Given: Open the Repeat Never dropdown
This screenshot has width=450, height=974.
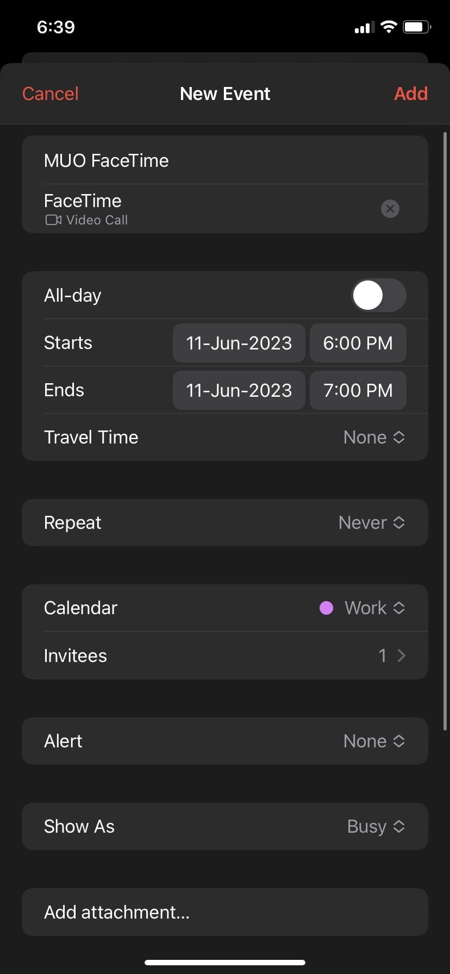Looking at the screenshot, I should pos(372,523).
